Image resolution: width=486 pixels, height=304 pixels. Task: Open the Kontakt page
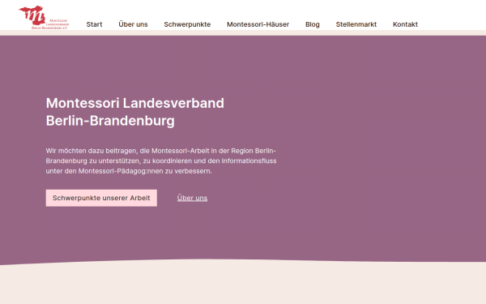(405, 24)
